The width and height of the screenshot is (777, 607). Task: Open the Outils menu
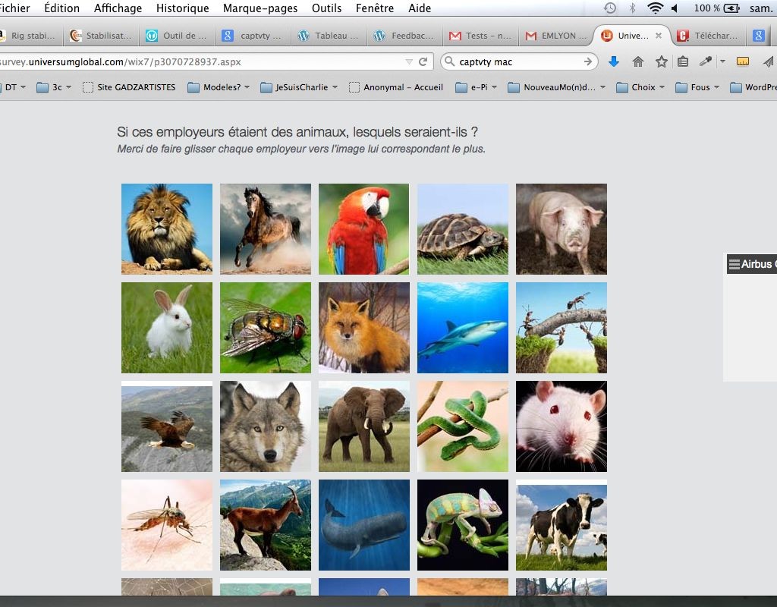[x=326, y=8]
